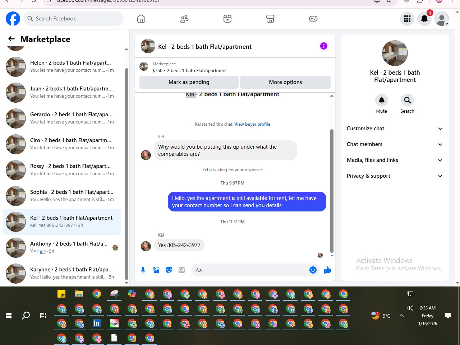Screen dimensions: 460x345
Task: Click the volume speaker tray icon
Action: [x=410, y=308]
